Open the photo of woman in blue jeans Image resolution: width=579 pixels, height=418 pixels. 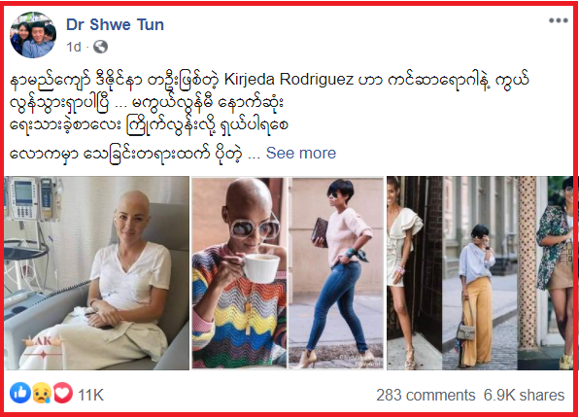(x=336, y=273)
